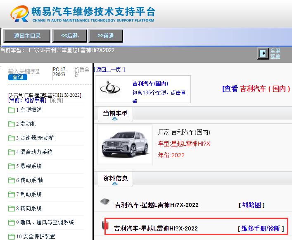This screenshot has height=240, width=292.
Task: Open folder icon for 8 转向系统
Action: pyautogui.click(x=12, y=209)
